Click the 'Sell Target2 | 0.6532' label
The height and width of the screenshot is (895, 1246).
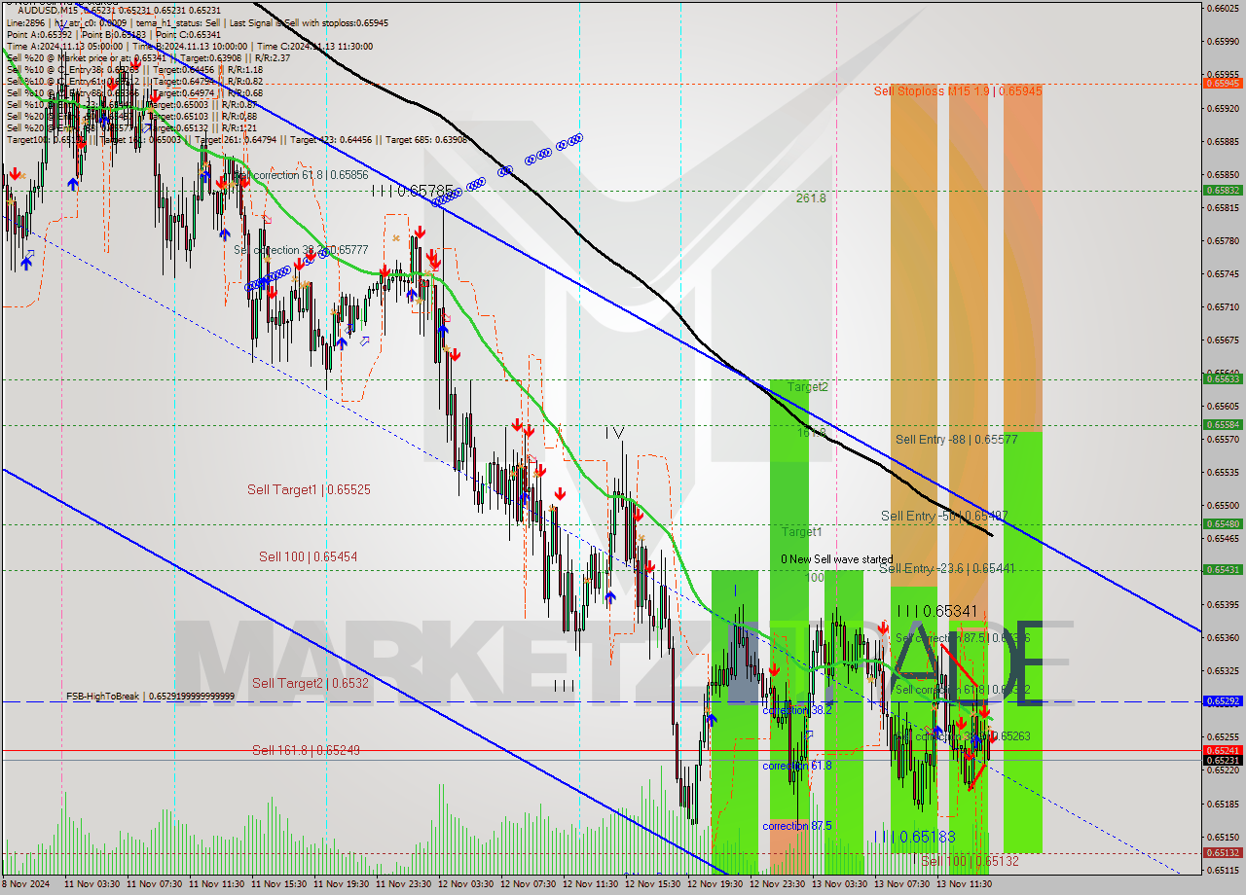[x=311, y=683]
